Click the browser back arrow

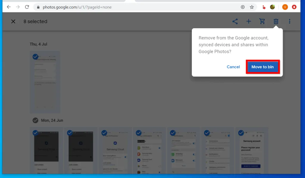(x=9, y=7)
